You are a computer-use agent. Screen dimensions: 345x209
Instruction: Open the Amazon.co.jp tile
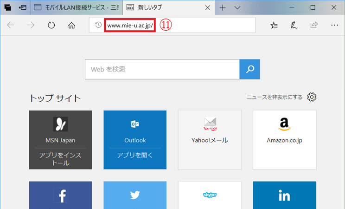click(285, 140)
